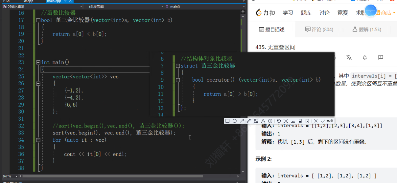Pin the main.cpp tab

tap(66, 1)
